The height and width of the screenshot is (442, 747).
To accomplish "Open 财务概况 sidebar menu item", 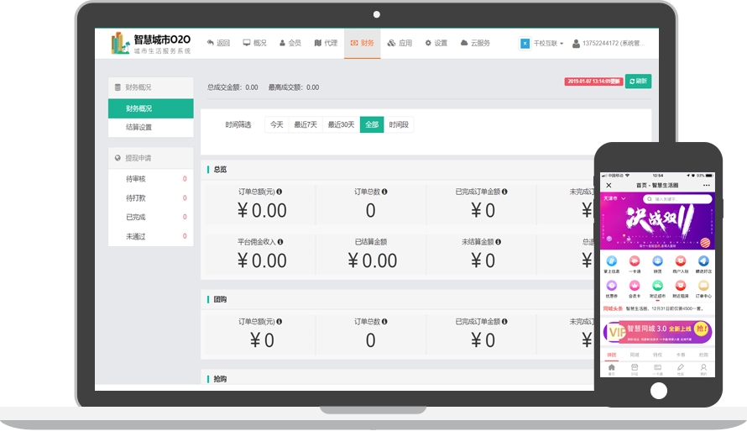I will 150,108.
